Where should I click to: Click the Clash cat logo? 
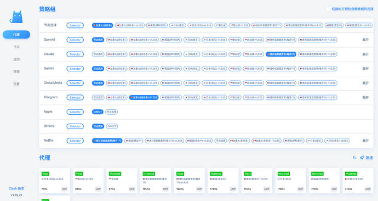coord(16,17)
